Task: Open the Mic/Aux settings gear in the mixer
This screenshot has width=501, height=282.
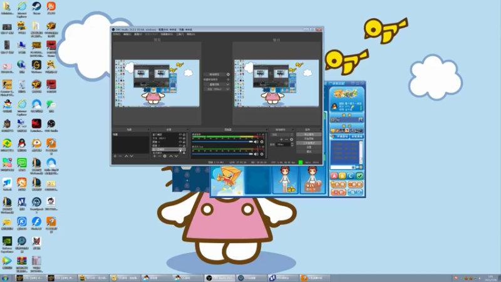Action: point(262,154)
